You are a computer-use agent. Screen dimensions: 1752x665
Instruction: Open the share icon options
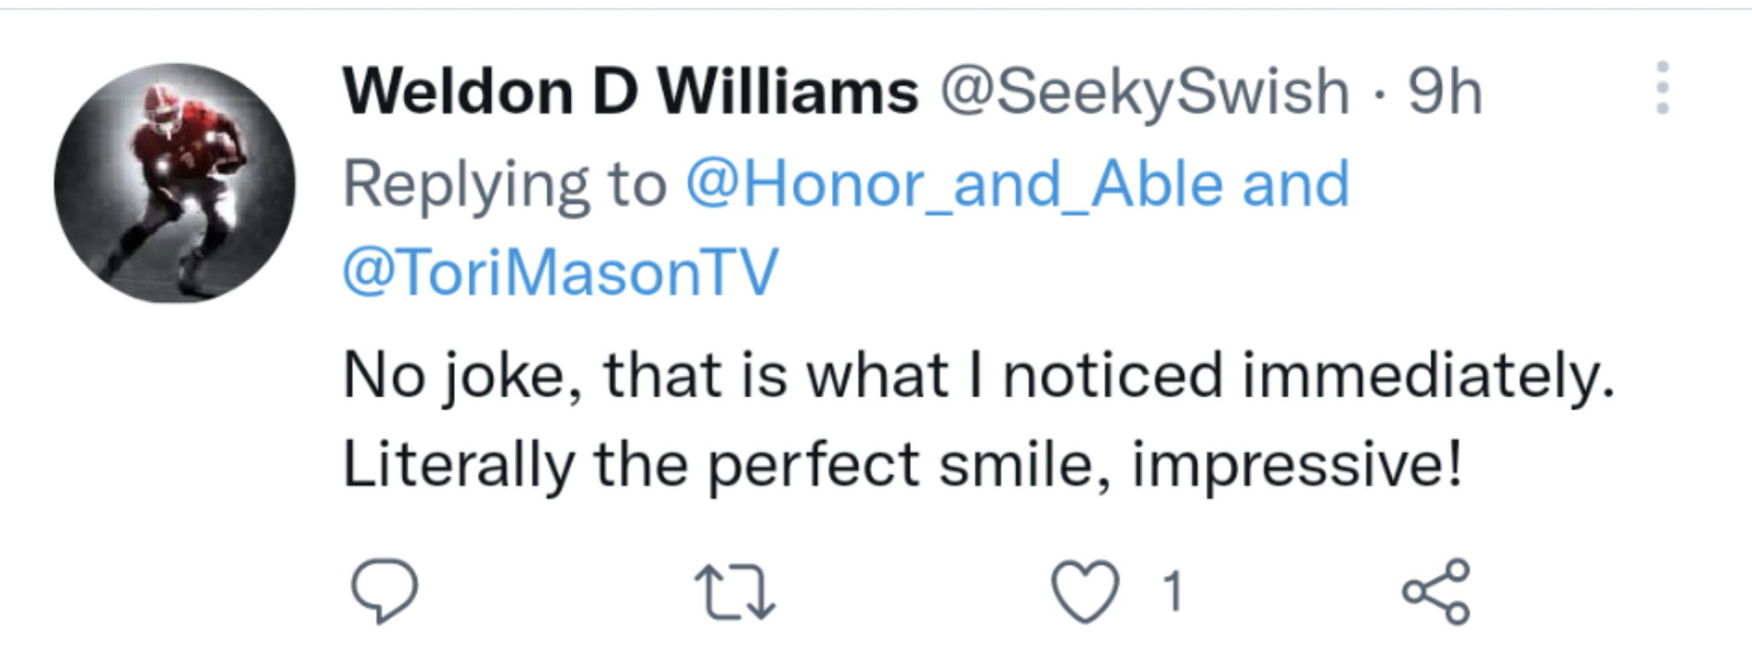(1435, 591)
